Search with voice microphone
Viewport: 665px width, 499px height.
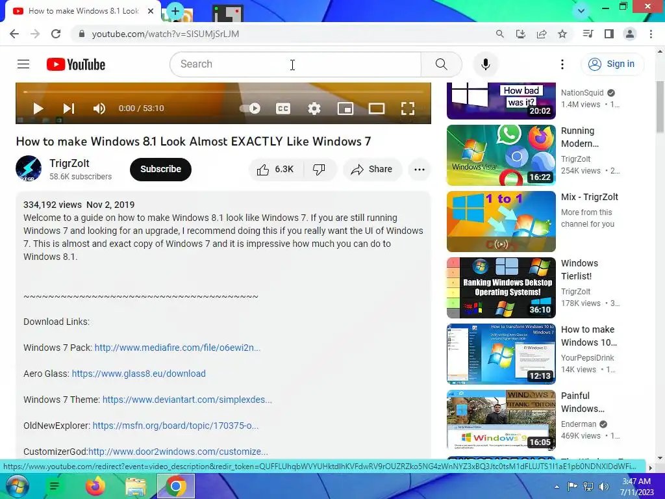pos(486,64)
